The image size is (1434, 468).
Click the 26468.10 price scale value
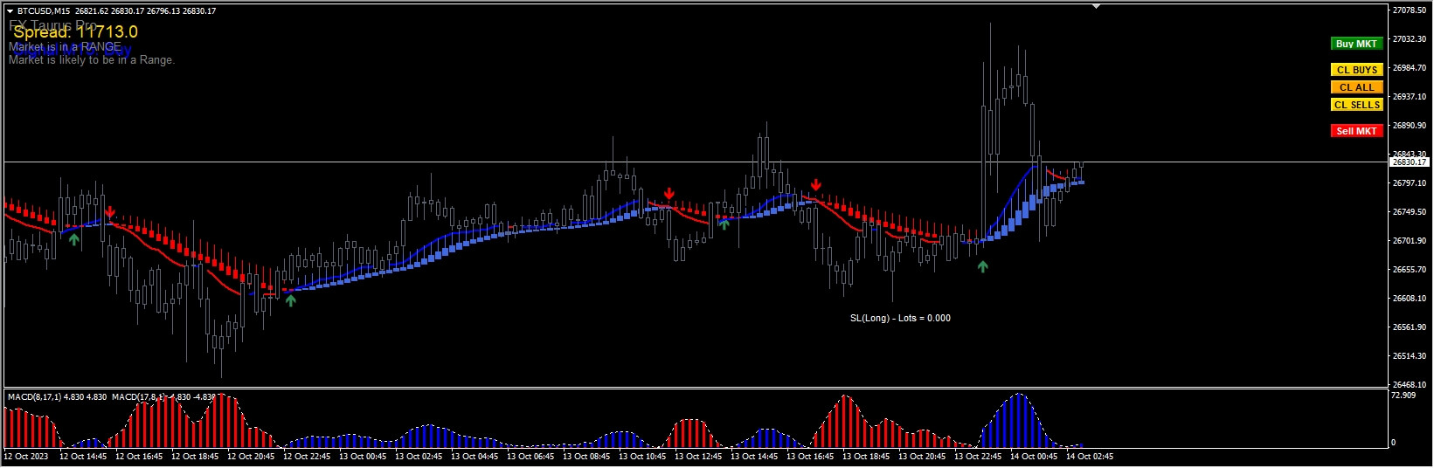[1409, 385]
